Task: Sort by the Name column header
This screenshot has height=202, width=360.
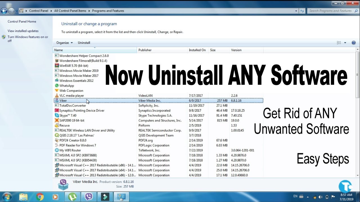Action: pos(95,50)
